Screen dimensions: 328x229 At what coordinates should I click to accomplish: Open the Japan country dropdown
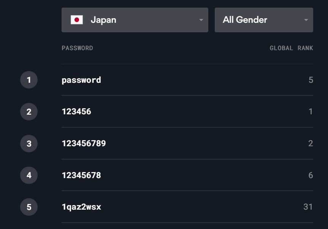(135, 20)
